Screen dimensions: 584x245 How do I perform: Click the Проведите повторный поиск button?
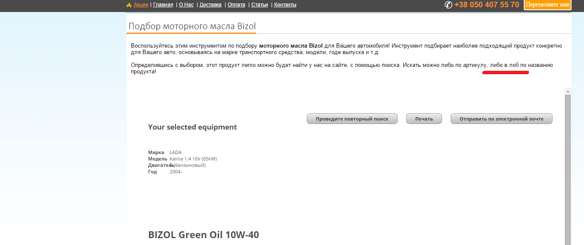pyautogui.click(x=352, y=119)
